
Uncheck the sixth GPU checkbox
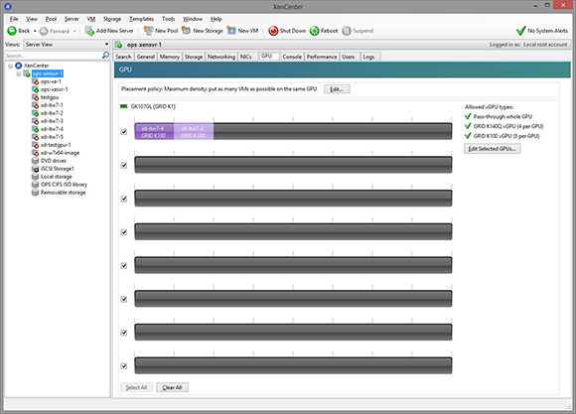pos(124,299)
